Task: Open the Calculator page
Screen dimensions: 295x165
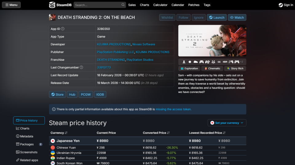Action: pyautogui.click(x=160, y=5)
